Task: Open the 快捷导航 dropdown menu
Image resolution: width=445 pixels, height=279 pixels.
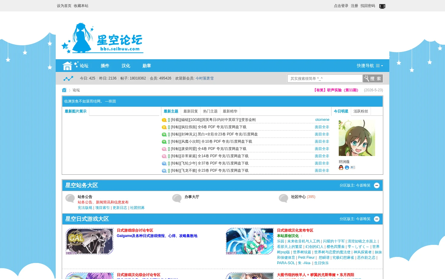Action: point(370,66)
